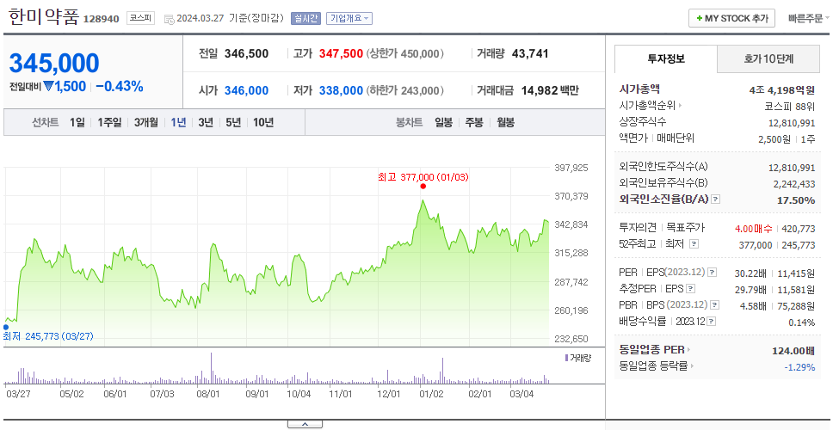Click the 동일업종 등락률 value -1.29%
Viewport: 833px width, 430px height.
click(x=799, y=367)
